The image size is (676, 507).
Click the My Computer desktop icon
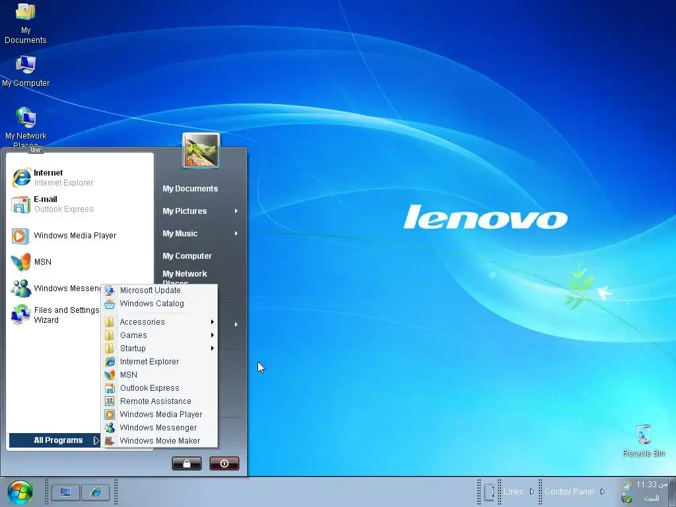pyautogui.click(x=26, y=71)
